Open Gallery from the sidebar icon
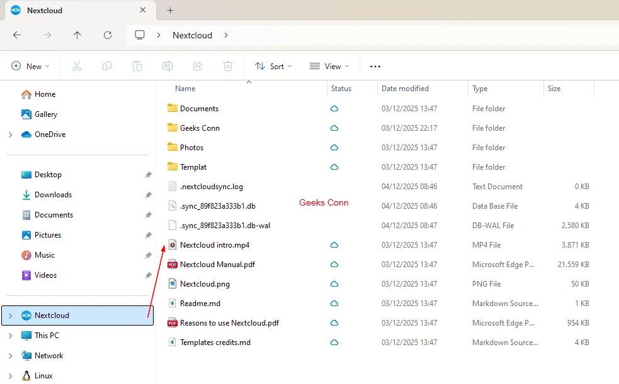Viewport: 619px width, 384px height. 26,114
